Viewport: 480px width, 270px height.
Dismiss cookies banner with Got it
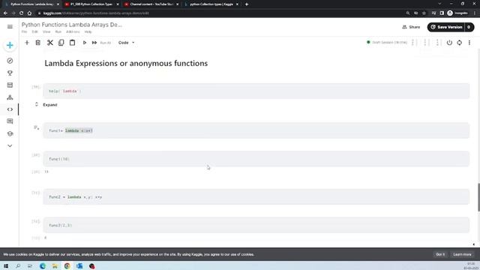pyautogui.click(x=440, y=255)
